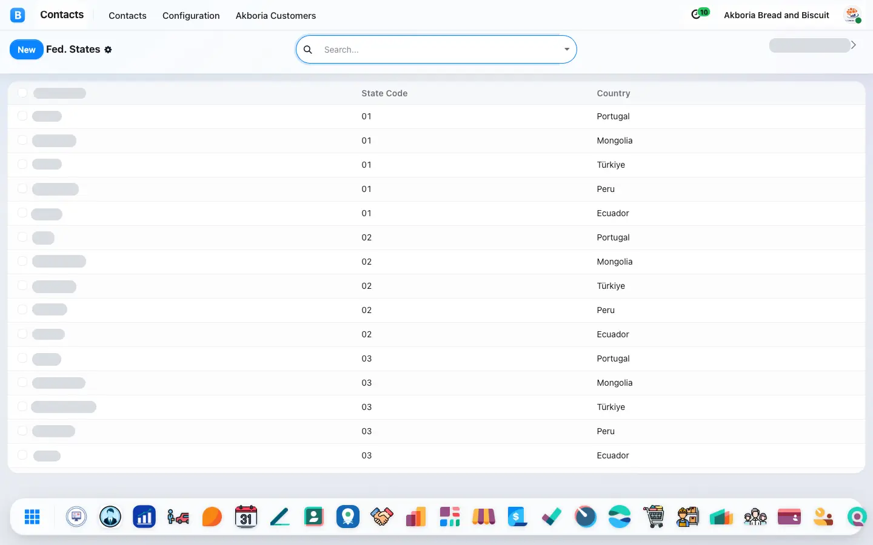
Task: Check the row for 01 Portugal
Action: pos(22,116)
